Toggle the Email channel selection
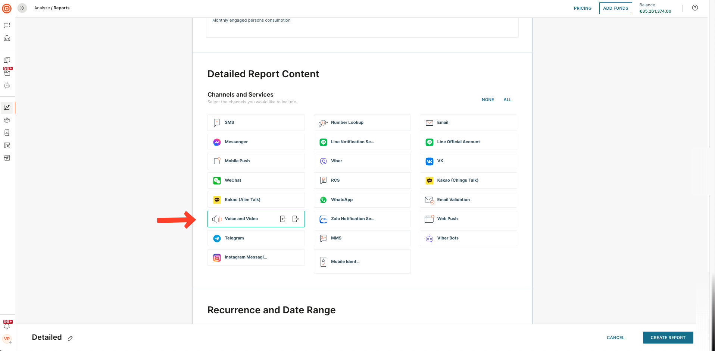This screenshot has height=351, width=715. point(468,123)
